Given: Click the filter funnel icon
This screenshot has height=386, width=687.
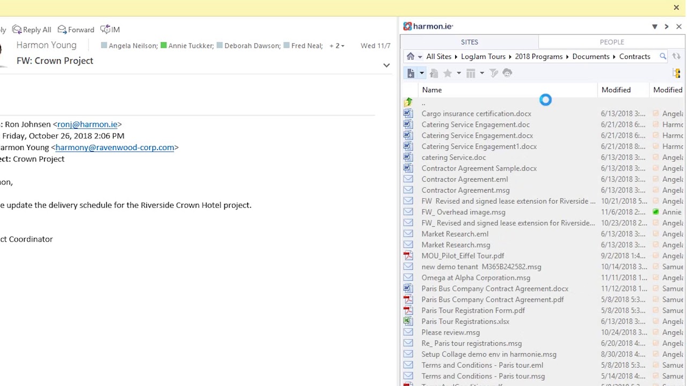Looking at the screenshot, I should coord(494,73).
